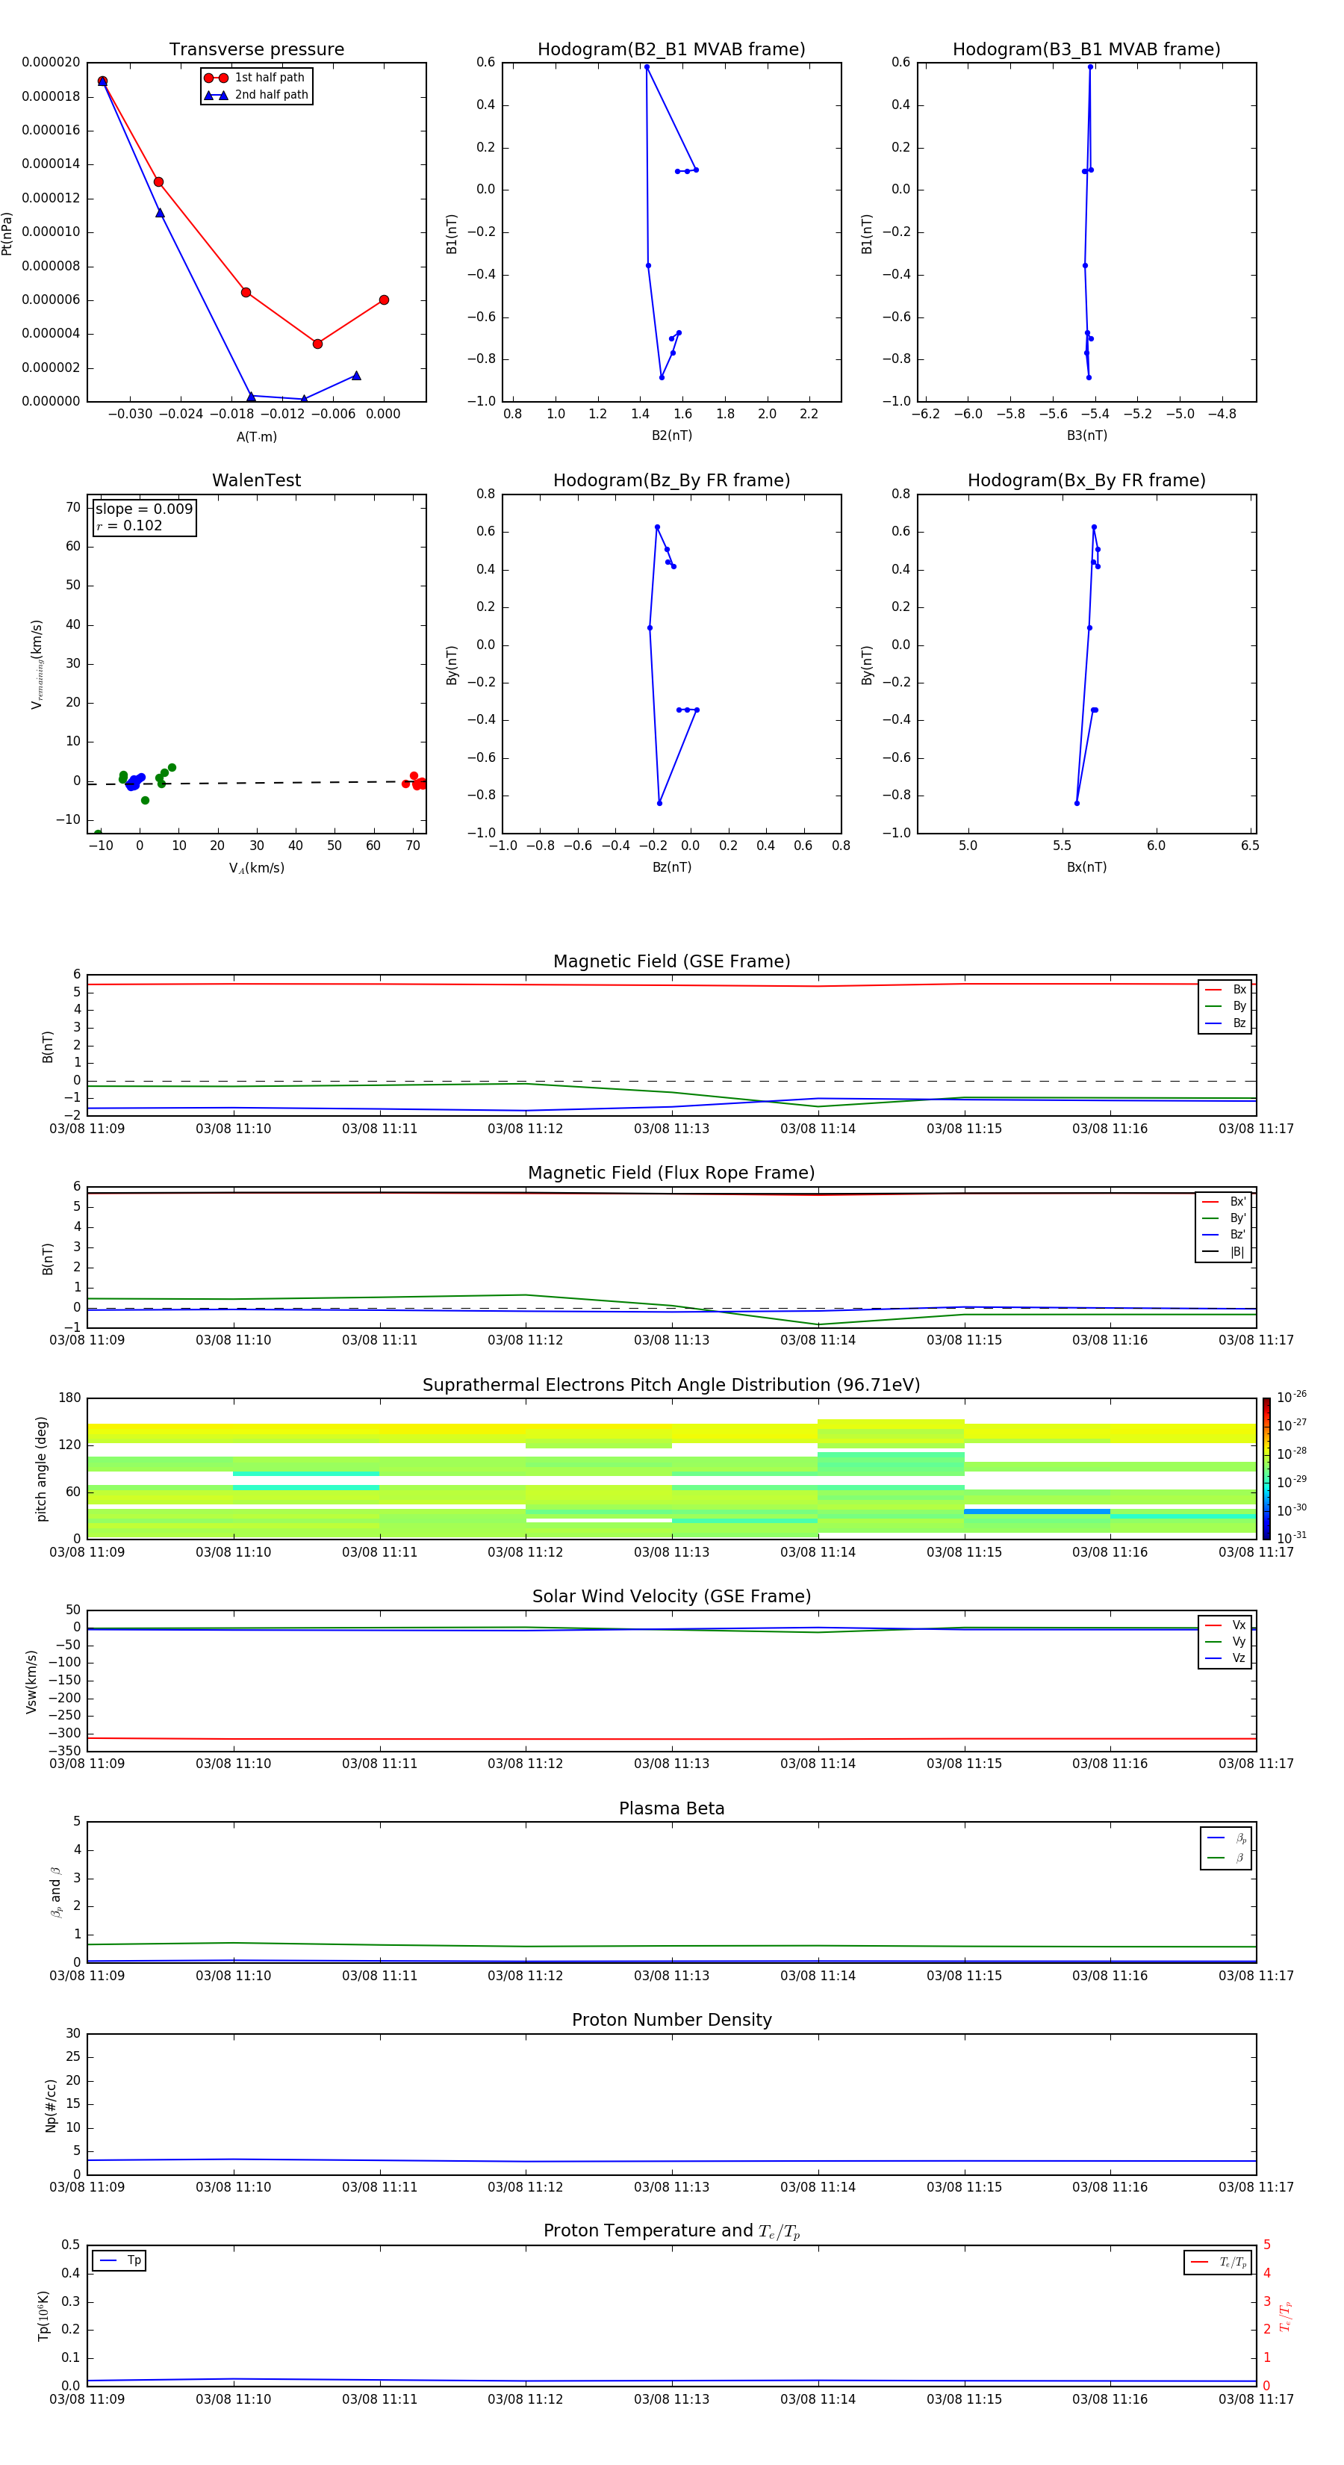Click the Suprathermal Electrons Pitch Angle title
This screenshot has width=1344, height=2465.
(x=671, y=1386)
